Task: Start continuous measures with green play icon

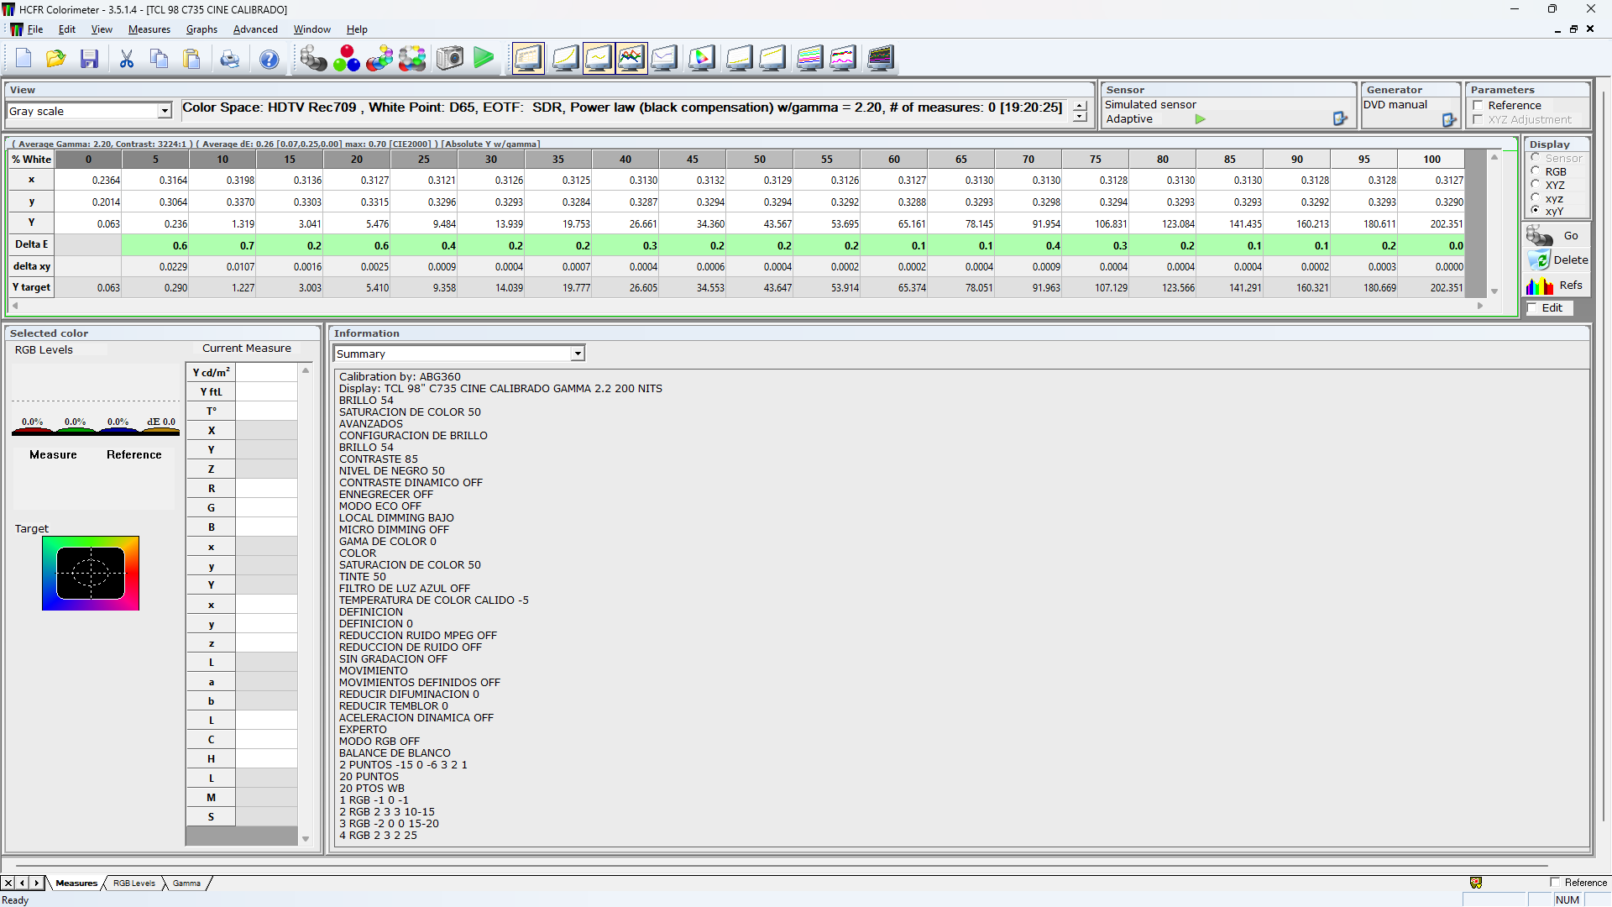Action: pos(484,58)
